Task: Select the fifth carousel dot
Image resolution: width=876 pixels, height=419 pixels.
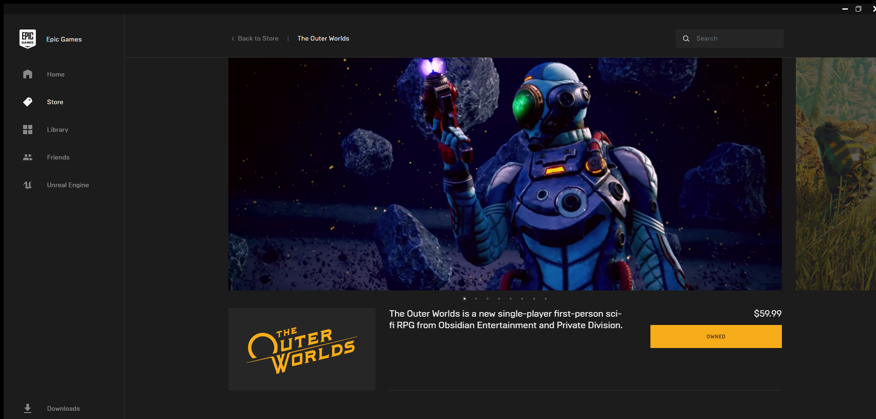Action: 511,299
